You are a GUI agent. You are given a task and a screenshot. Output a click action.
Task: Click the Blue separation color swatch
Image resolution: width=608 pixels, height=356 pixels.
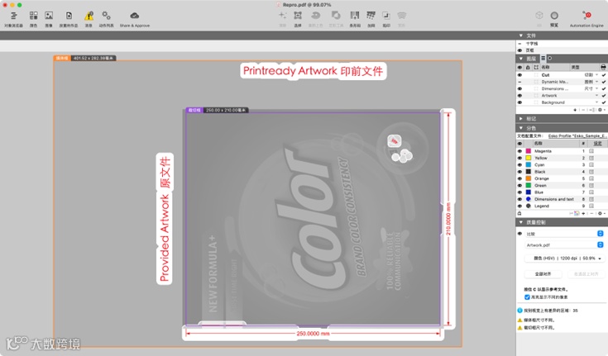(x=528, y=192)
